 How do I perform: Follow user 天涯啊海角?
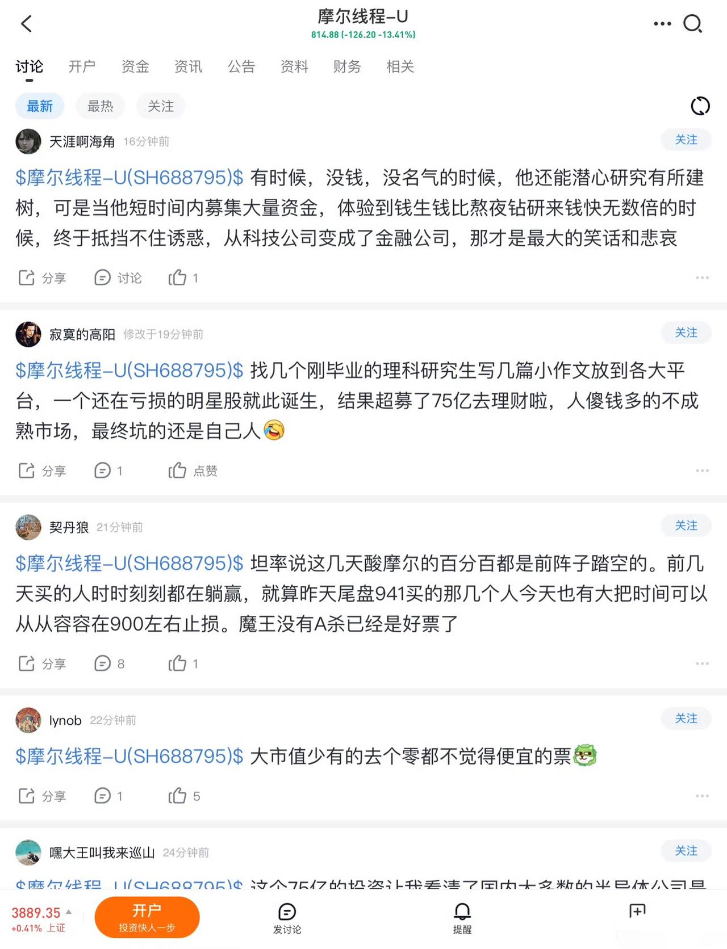coord(686,140)
